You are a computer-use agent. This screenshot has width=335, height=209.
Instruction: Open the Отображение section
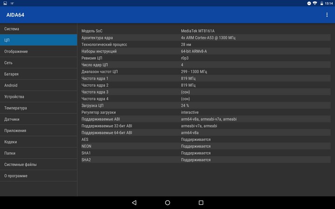39,52
